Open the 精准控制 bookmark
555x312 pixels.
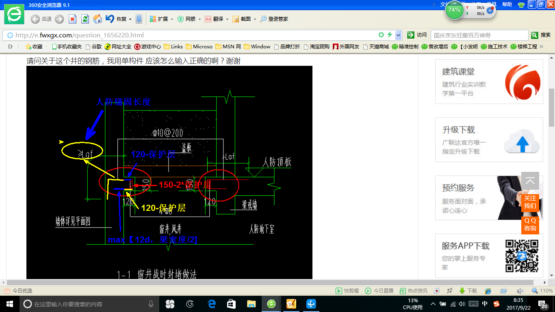click(x=405, y=47)
